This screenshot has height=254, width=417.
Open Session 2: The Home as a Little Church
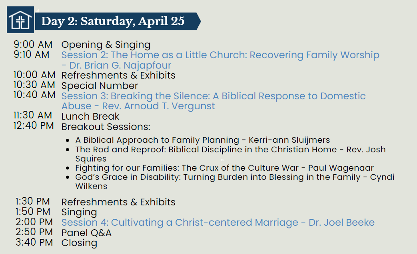[220, 55]
